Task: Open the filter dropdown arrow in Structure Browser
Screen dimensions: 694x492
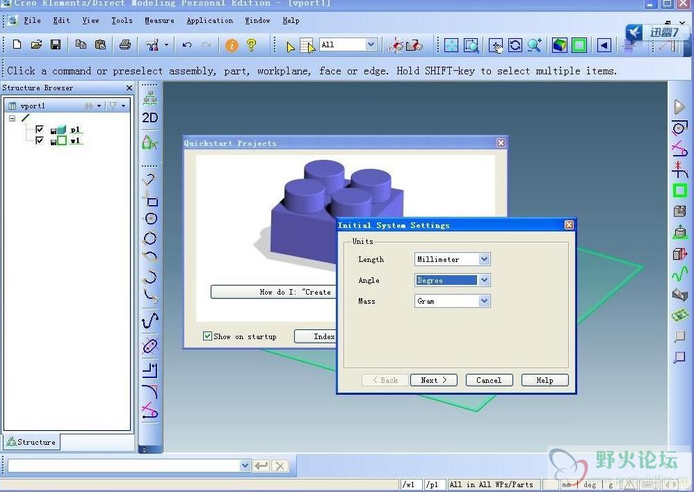Action: point(123,106)
